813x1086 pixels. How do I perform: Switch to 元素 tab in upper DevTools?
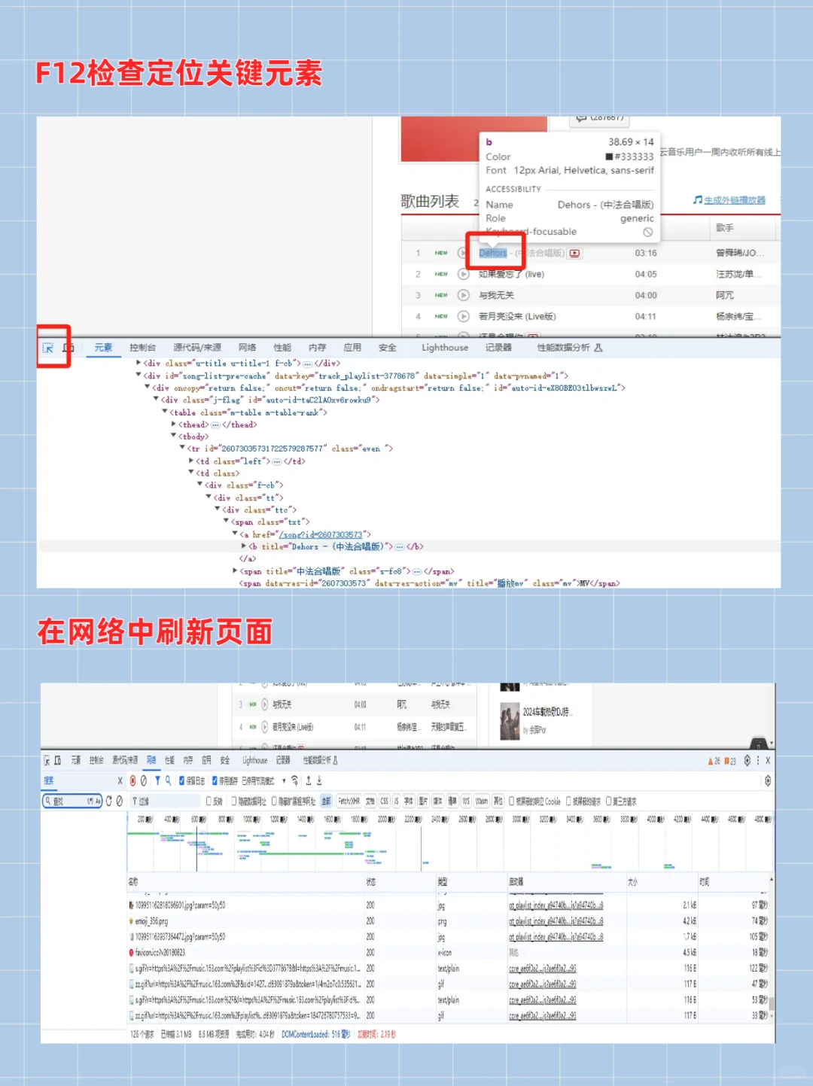[103, 348]
